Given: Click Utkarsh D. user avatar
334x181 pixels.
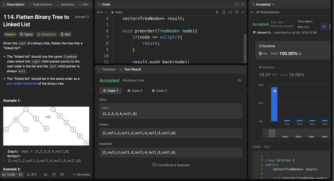Looking at the screenshot, I should [254, 33].
